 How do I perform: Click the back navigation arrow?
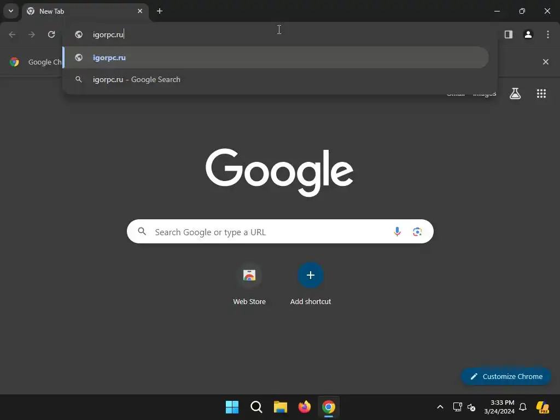coord(12,34)
